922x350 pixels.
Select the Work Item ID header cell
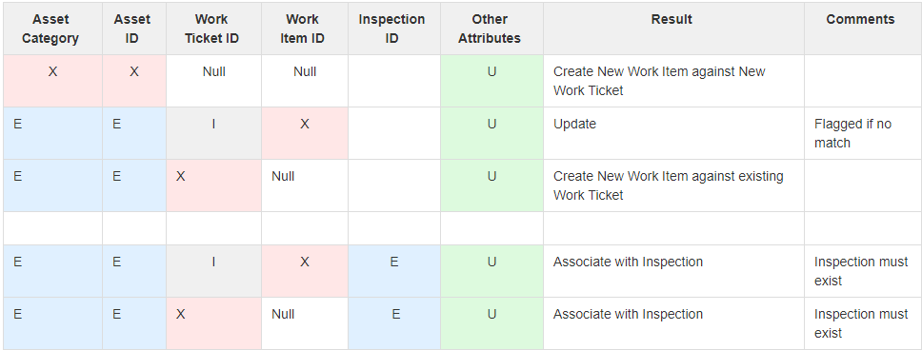(x=305, y=29)
